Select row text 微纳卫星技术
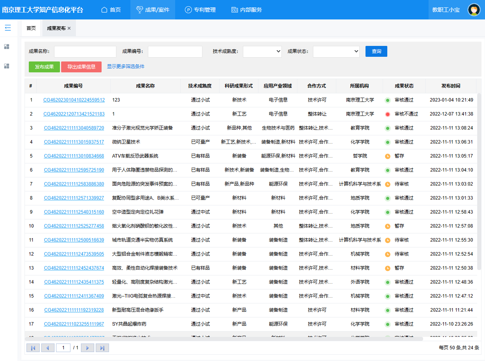485x361 pixels. point(126,142)
